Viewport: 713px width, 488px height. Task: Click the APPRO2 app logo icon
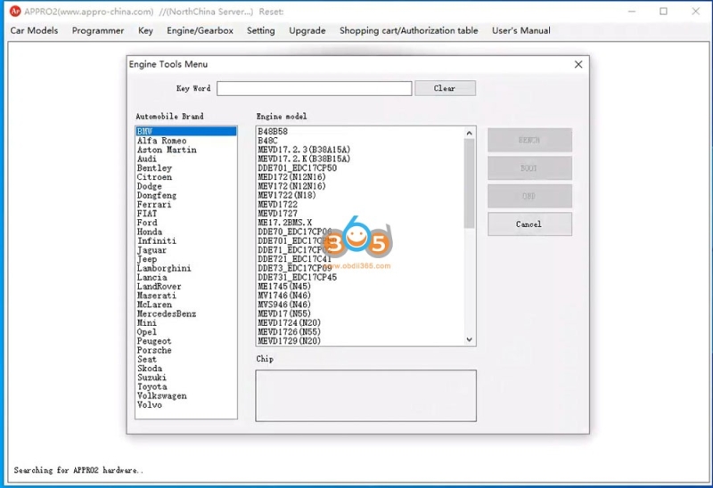click(15, 11)
